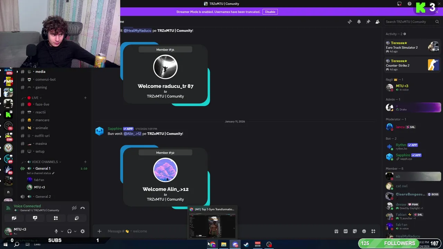Open Steam from the taskbar

coord(246,245)
